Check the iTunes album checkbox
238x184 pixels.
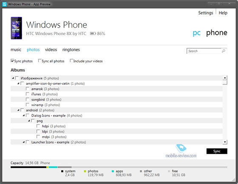28,94
